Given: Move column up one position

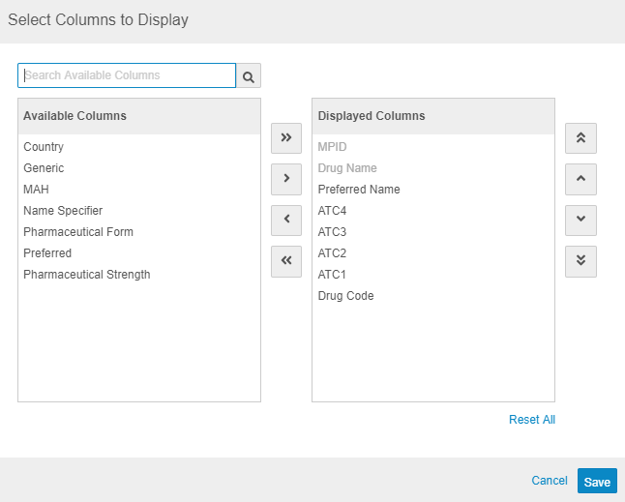Looking at the screenshot, I should 580,179.
